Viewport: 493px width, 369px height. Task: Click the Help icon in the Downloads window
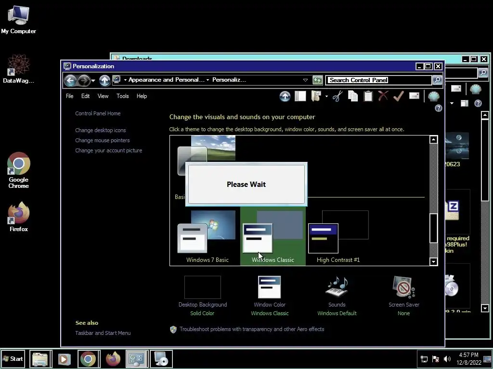[478, 103]
